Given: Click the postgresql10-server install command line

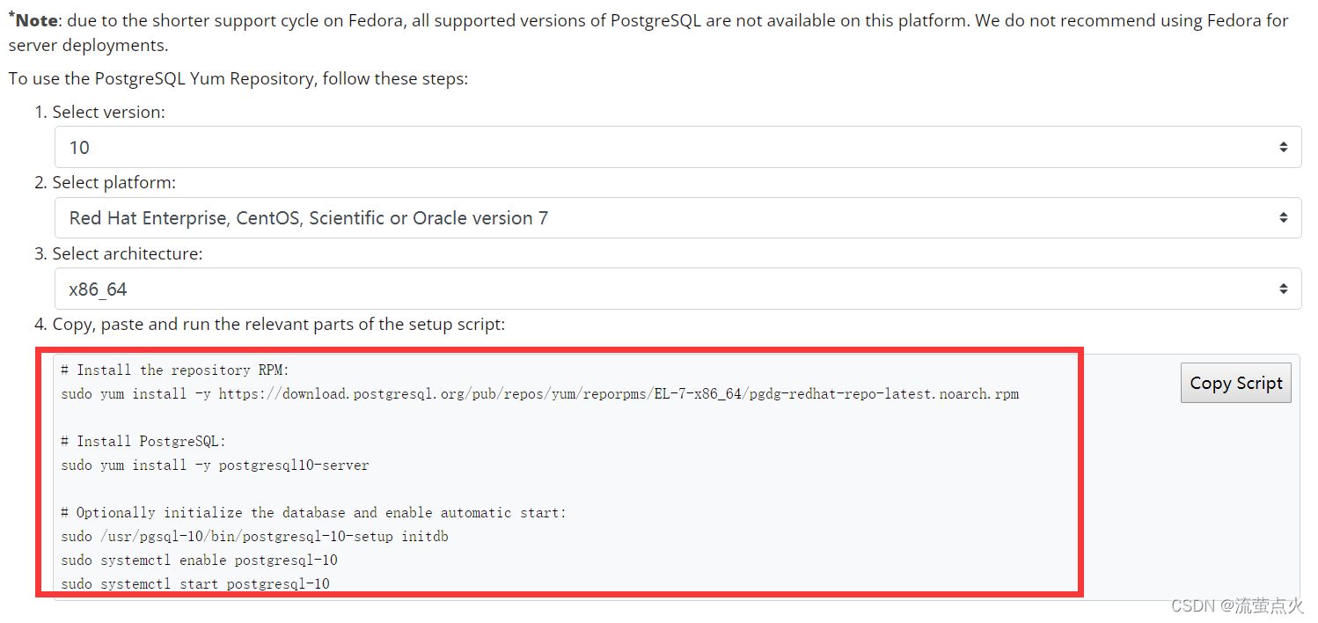Looking at the screenshot, I should tap(215, 465).
